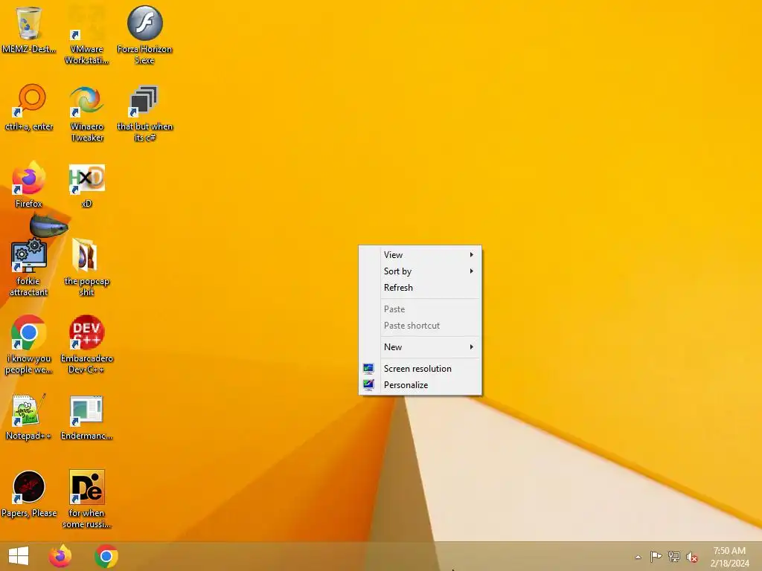
Task: Launch Chrome from the taskbar
Action: [106, 556]
